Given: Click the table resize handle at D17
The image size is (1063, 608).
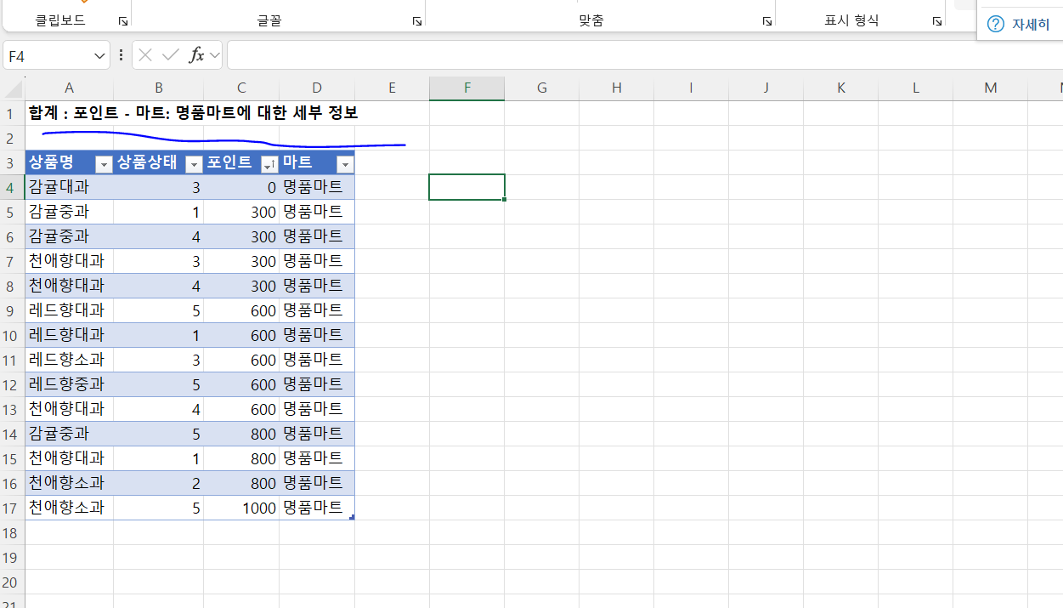Looking at the screenshot, I should coord(351,516).
